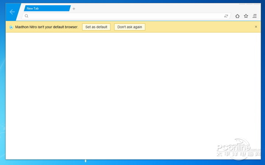Open favorites with the star icon
The height and width of the screenshot is (165, 265).
246,16
